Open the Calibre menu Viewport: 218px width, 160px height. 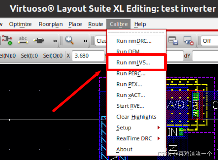[118, 24]
